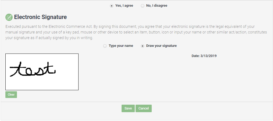This screenshot has height=121, width=273.
Task: Select the "Type your name" radio option
Action: tap(105, 46)
